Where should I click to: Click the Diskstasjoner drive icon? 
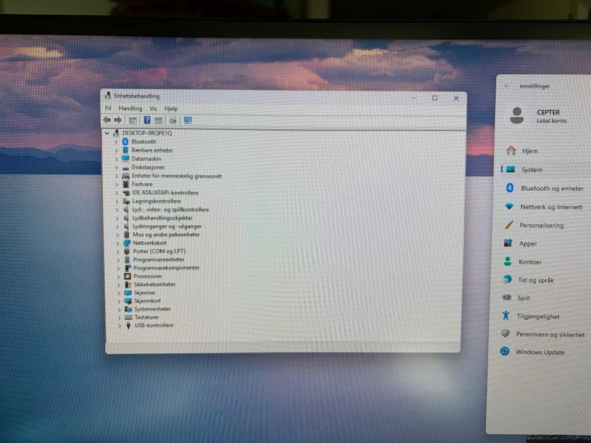126,167
